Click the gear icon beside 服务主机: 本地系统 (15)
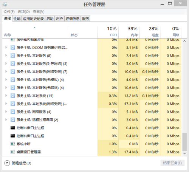Viewport: 189px width, 172px height. [13, 96]
